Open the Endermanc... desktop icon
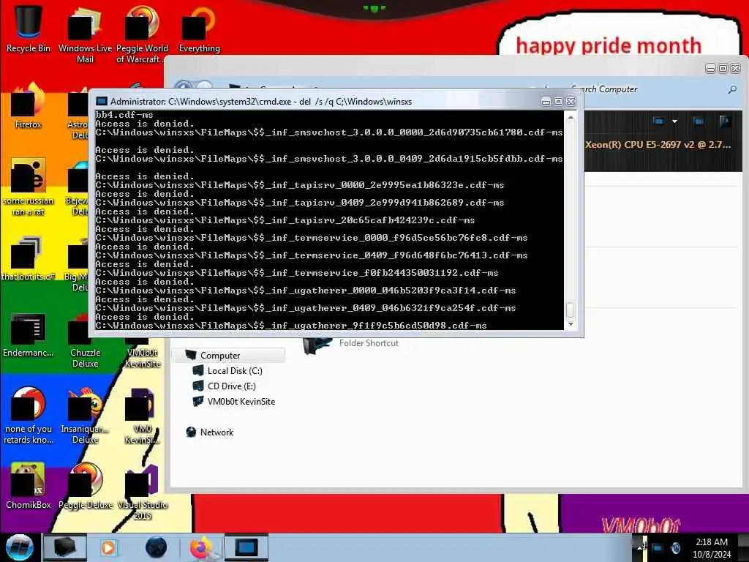 click(x=29, y=334)
